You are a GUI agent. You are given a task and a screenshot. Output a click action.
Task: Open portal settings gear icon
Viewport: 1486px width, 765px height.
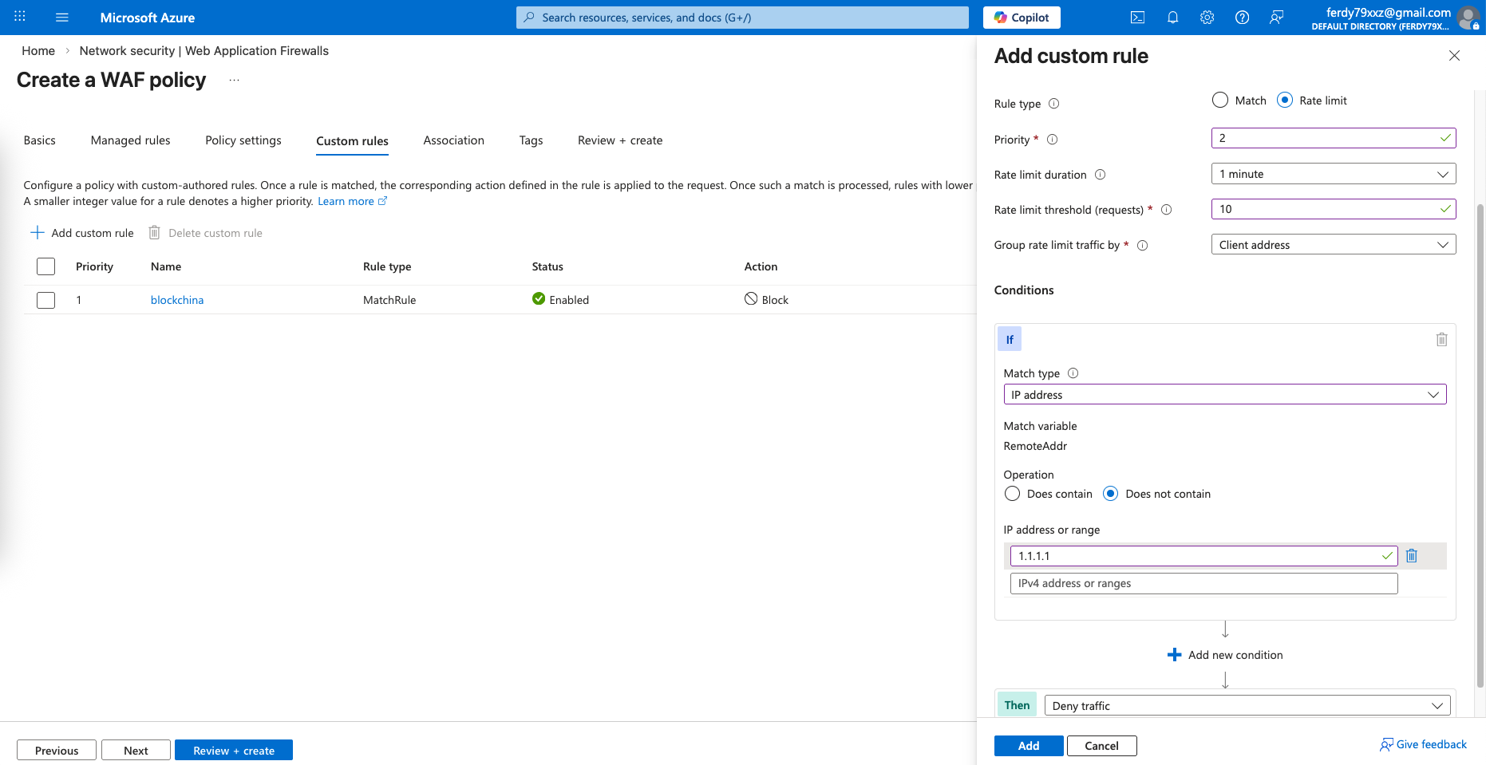[1207, 18]
